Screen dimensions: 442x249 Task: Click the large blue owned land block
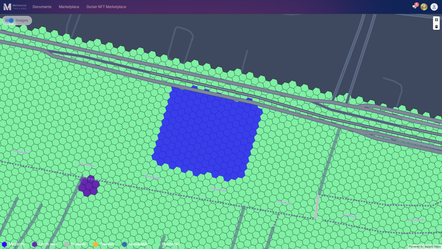207,134
